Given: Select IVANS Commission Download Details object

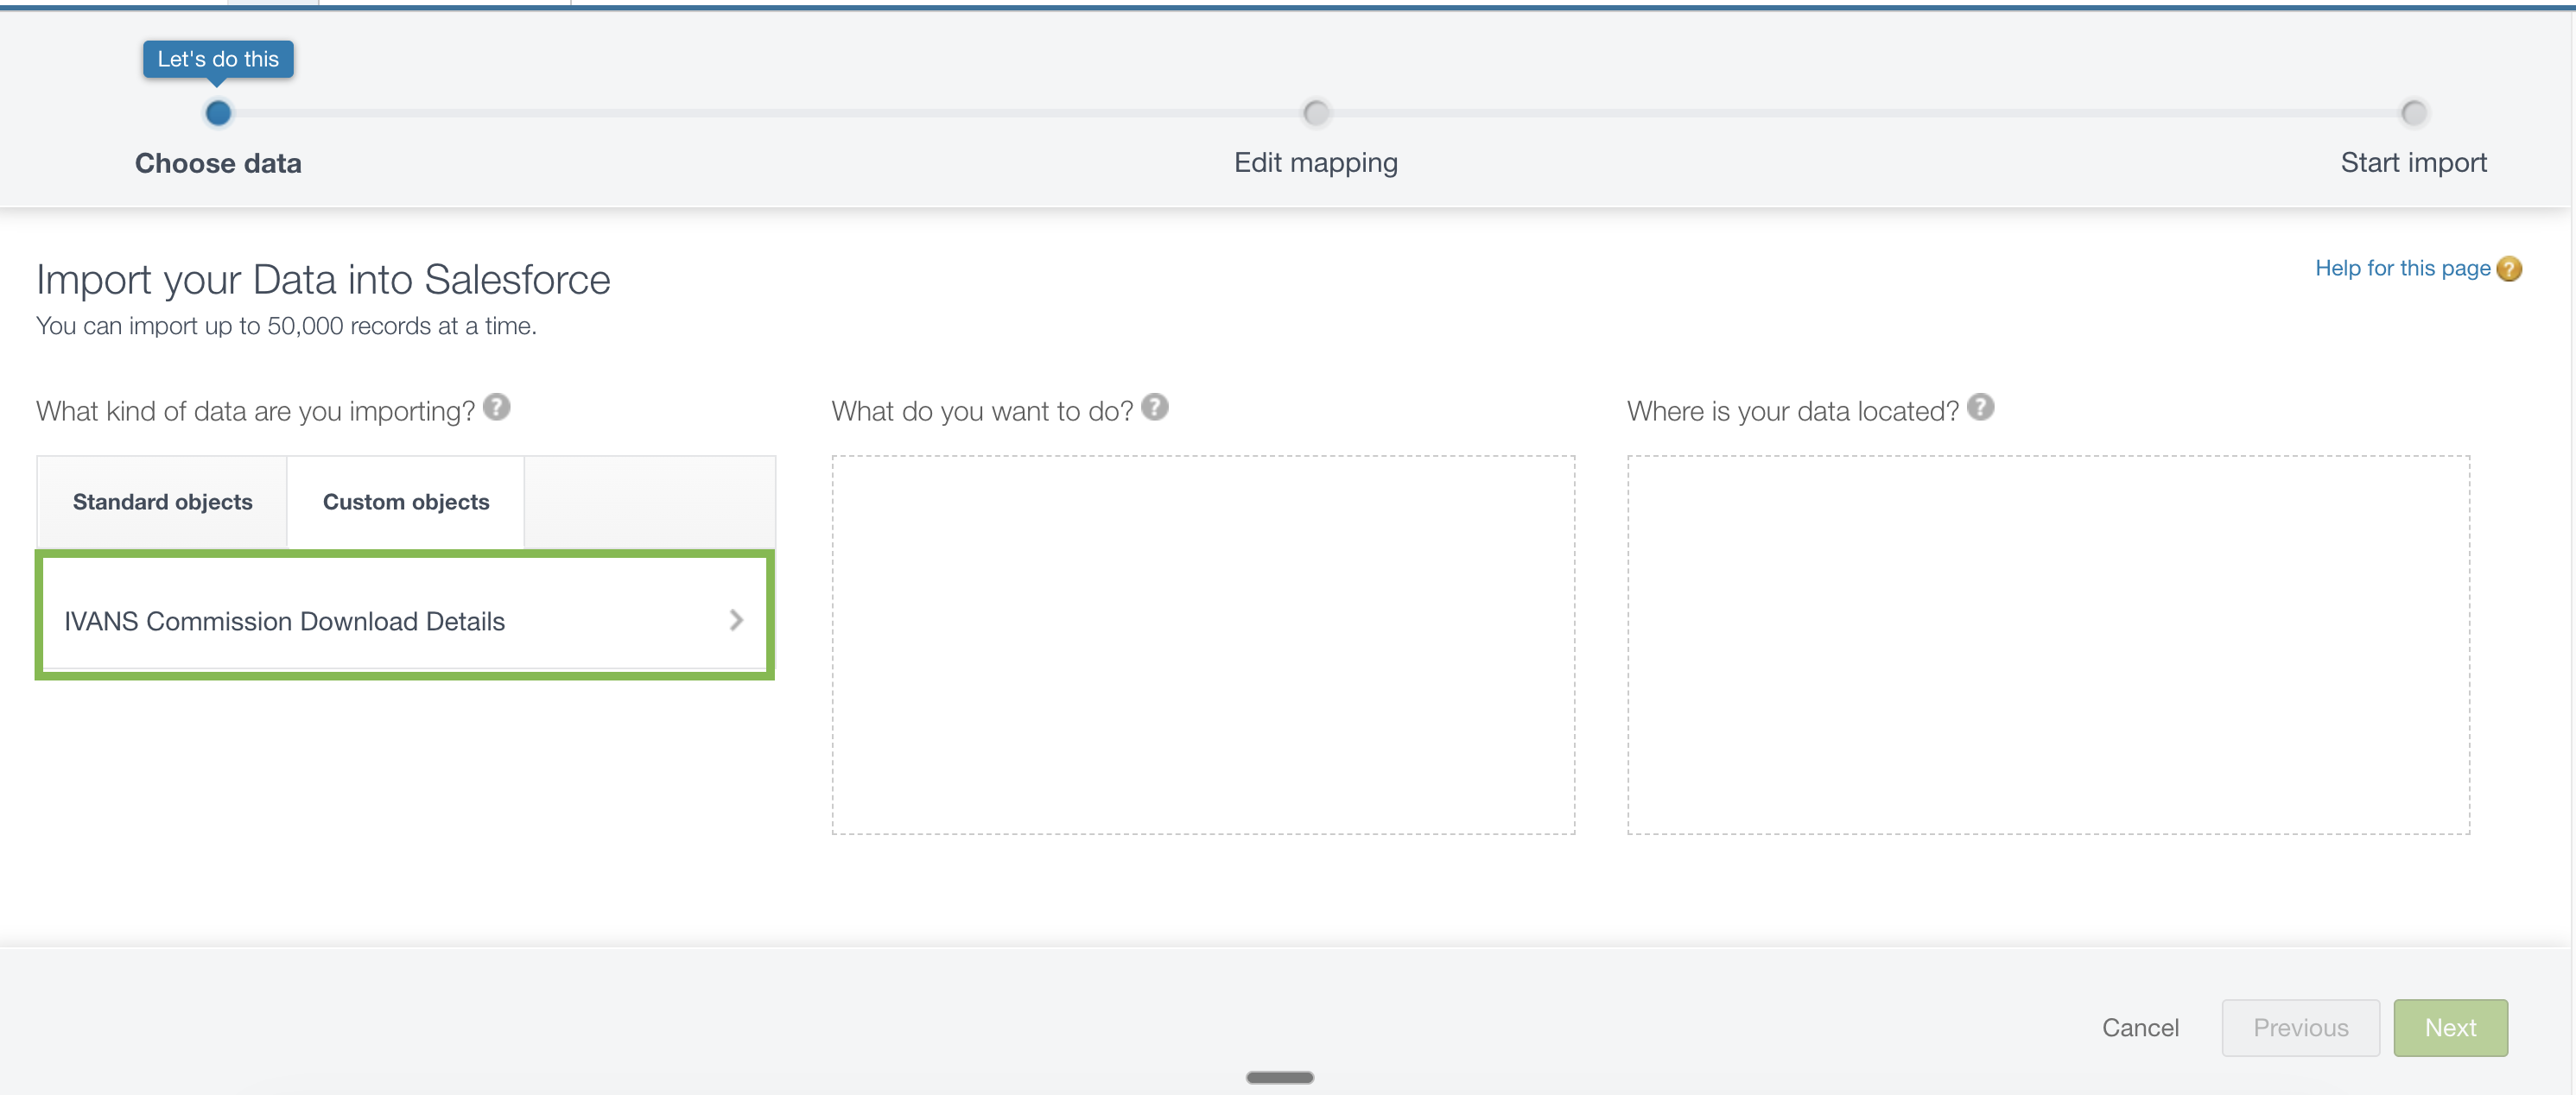Looking at the screenshot, I should 404,616.
